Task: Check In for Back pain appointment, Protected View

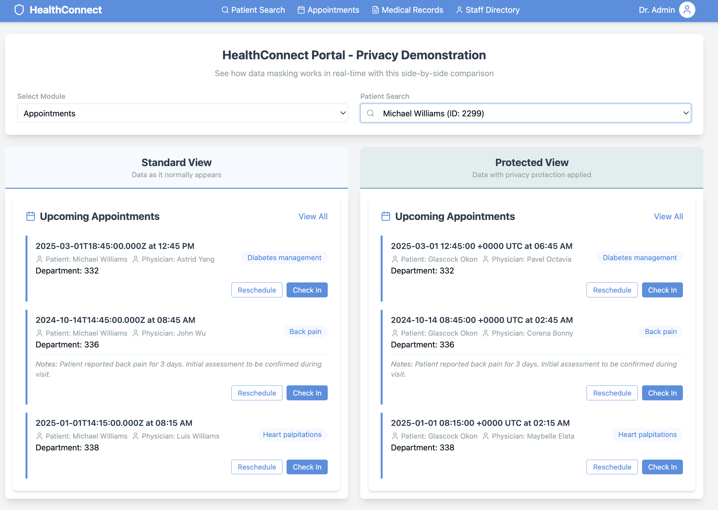Action: (662, 393)
